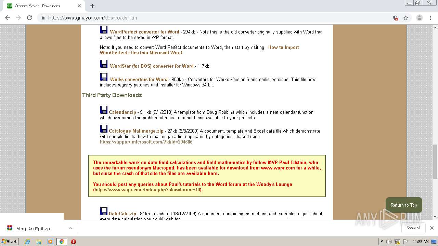Click the red Opera-style taskbar icon

(x=73, y=242)
